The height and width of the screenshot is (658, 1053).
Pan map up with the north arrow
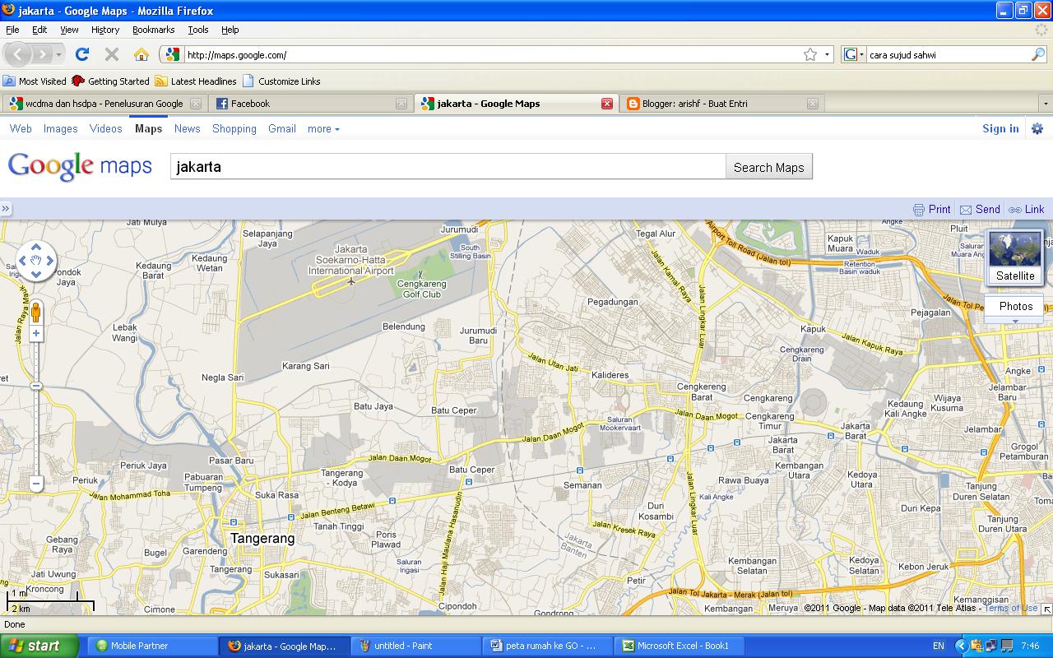(x=36, y=247)
